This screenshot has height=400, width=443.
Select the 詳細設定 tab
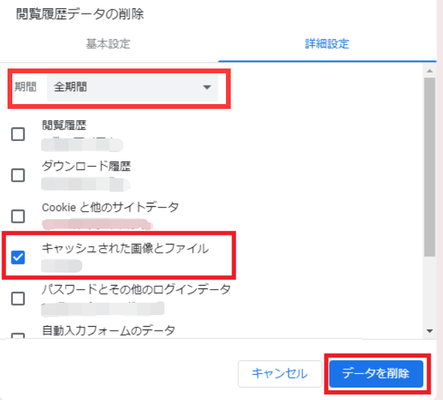[x=327, y=44]
